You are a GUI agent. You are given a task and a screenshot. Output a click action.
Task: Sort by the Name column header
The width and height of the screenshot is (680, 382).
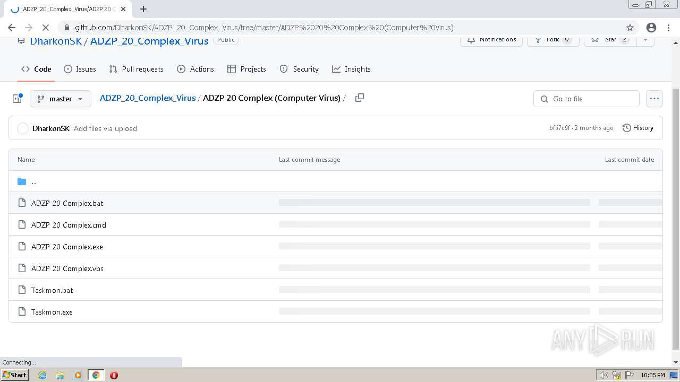pos(26,160)
